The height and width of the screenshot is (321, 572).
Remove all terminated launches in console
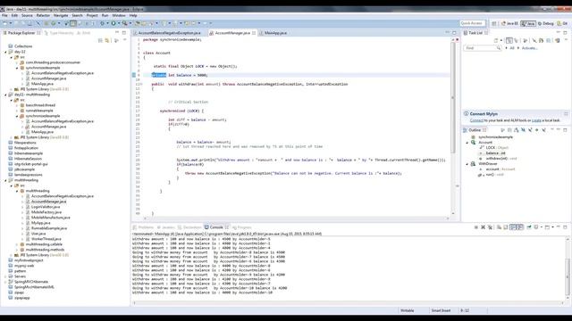click(490, 227)
